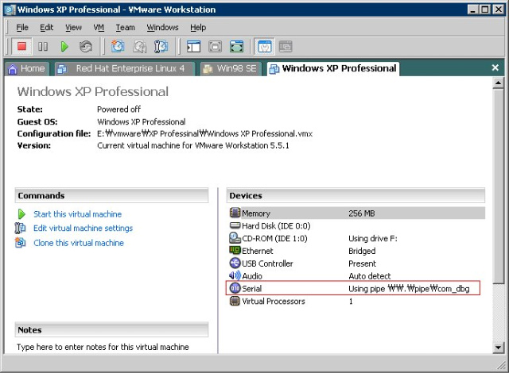Click the Bridged ethernet value
Image resolution: width=509 pixels, height=373 pixels.
click(362, 251)
